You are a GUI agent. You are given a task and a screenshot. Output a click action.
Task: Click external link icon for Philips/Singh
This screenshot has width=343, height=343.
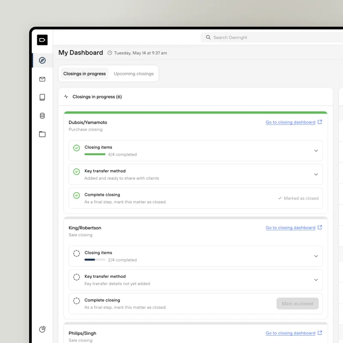pos(320,333)
